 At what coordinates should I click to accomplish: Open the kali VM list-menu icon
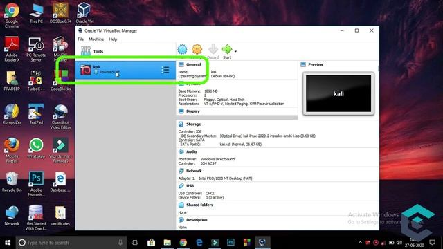(165, 70)
